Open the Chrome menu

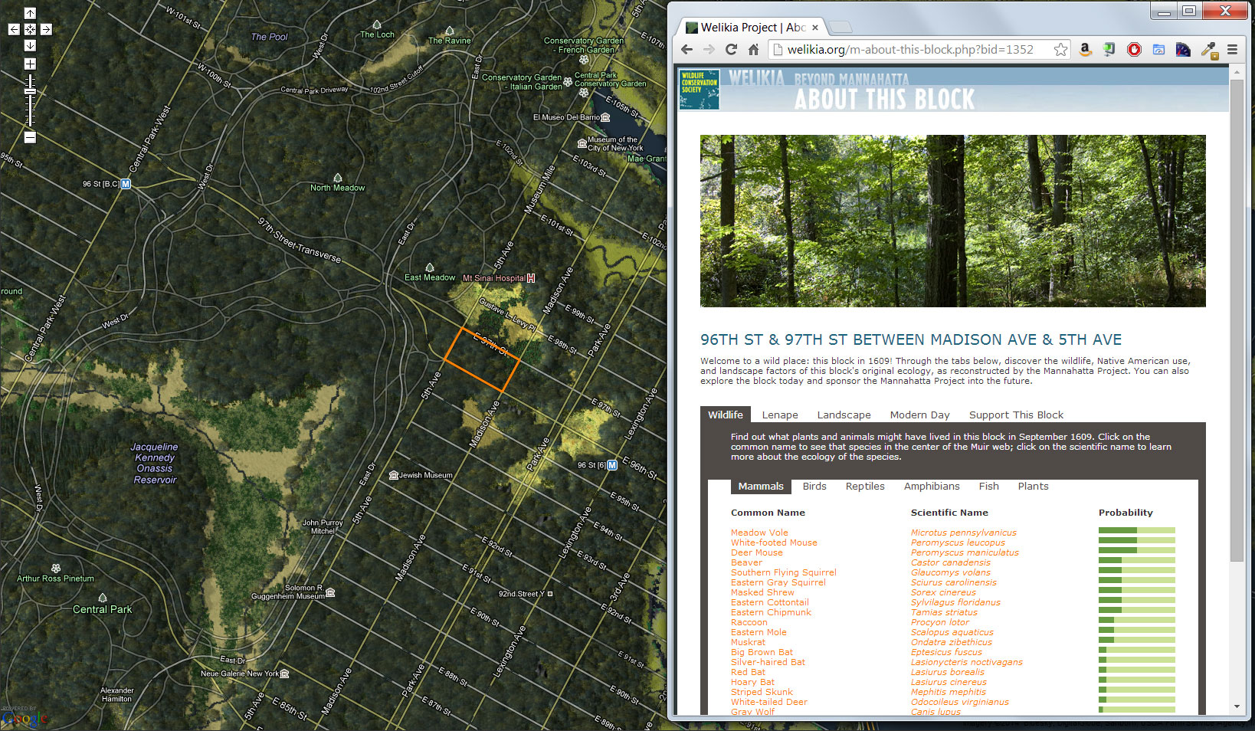(x=1232, y=50)
